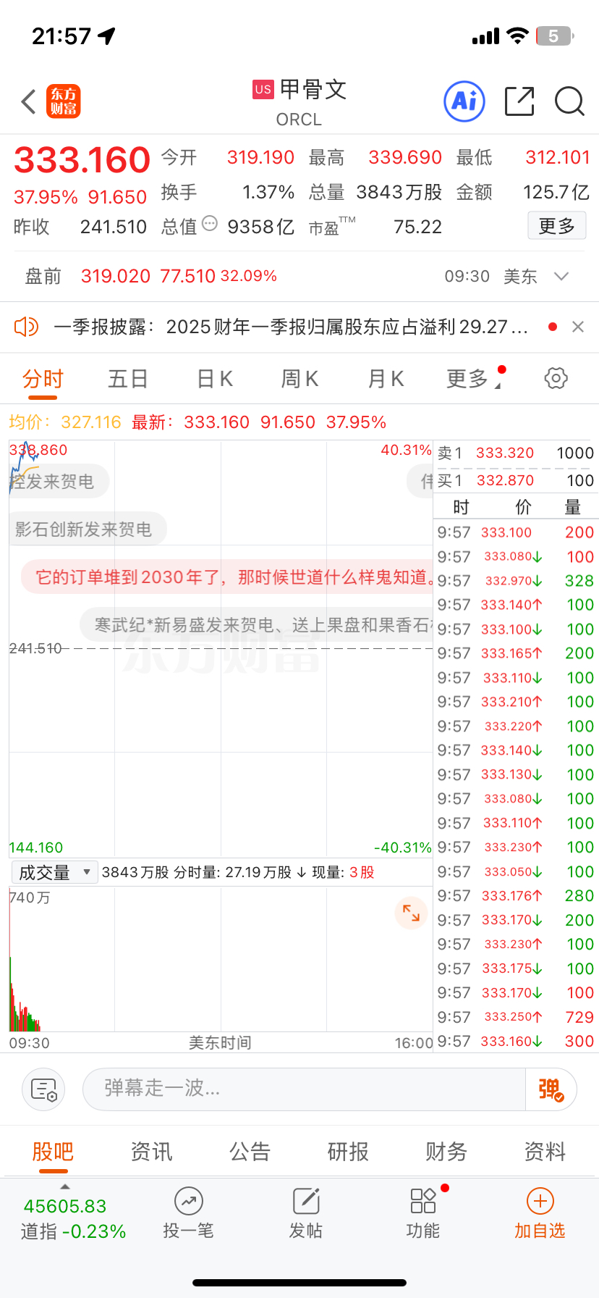599x1298 pixels.
Task: Open the 研报 tab
Action: 348,1151
